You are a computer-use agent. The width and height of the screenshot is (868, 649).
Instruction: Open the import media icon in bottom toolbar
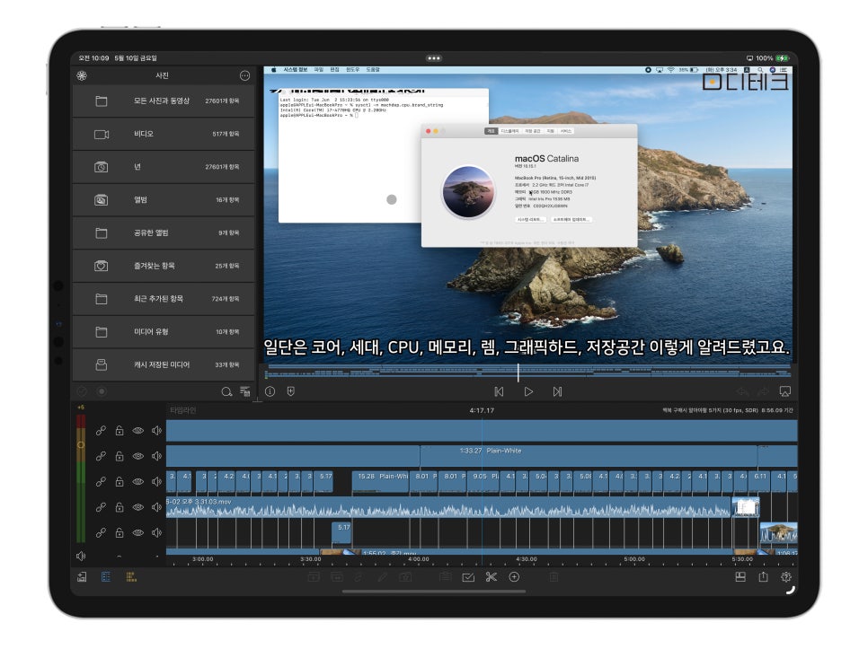(82, 577)
